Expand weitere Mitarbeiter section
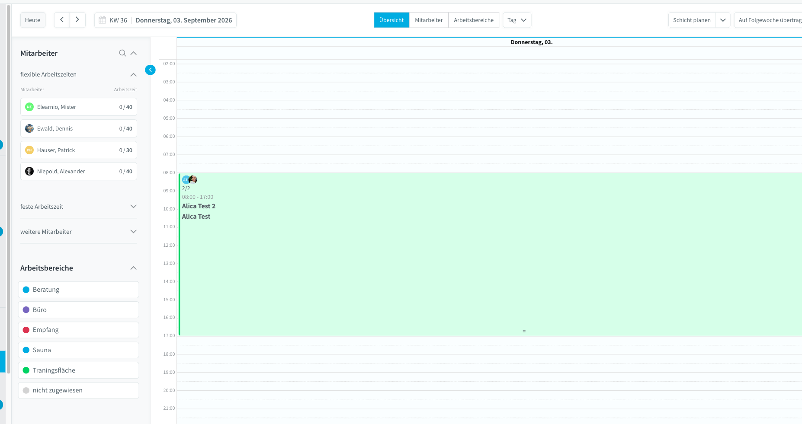 click(134, 232)
